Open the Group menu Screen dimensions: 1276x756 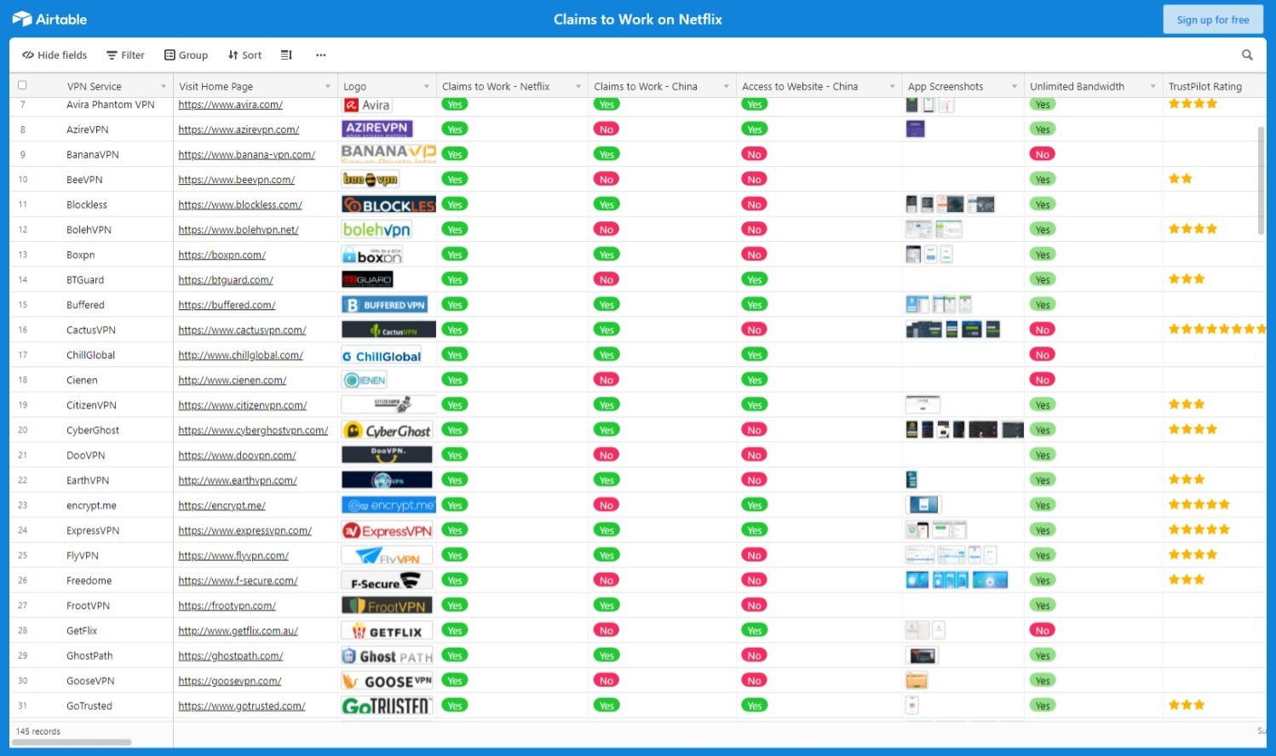186,55
